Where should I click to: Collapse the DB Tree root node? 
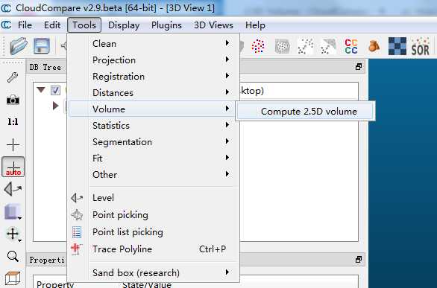(41, 90)
